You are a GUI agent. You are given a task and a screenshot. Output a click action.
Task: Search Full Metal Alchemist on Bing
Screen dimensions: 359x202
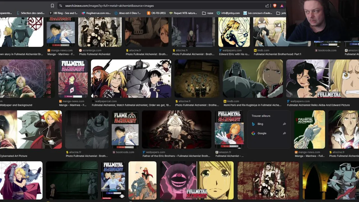tap(269, 124)
